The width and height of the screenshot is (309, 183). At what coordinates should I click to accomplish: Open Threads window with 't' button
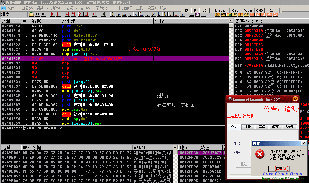click(130, 14)
